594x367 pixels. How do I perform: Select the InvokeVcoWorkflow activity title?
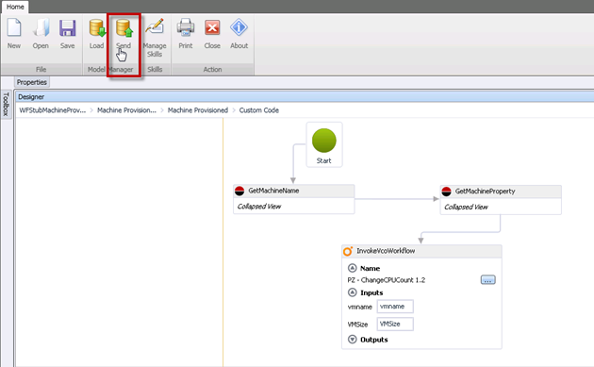coord(386,251)
